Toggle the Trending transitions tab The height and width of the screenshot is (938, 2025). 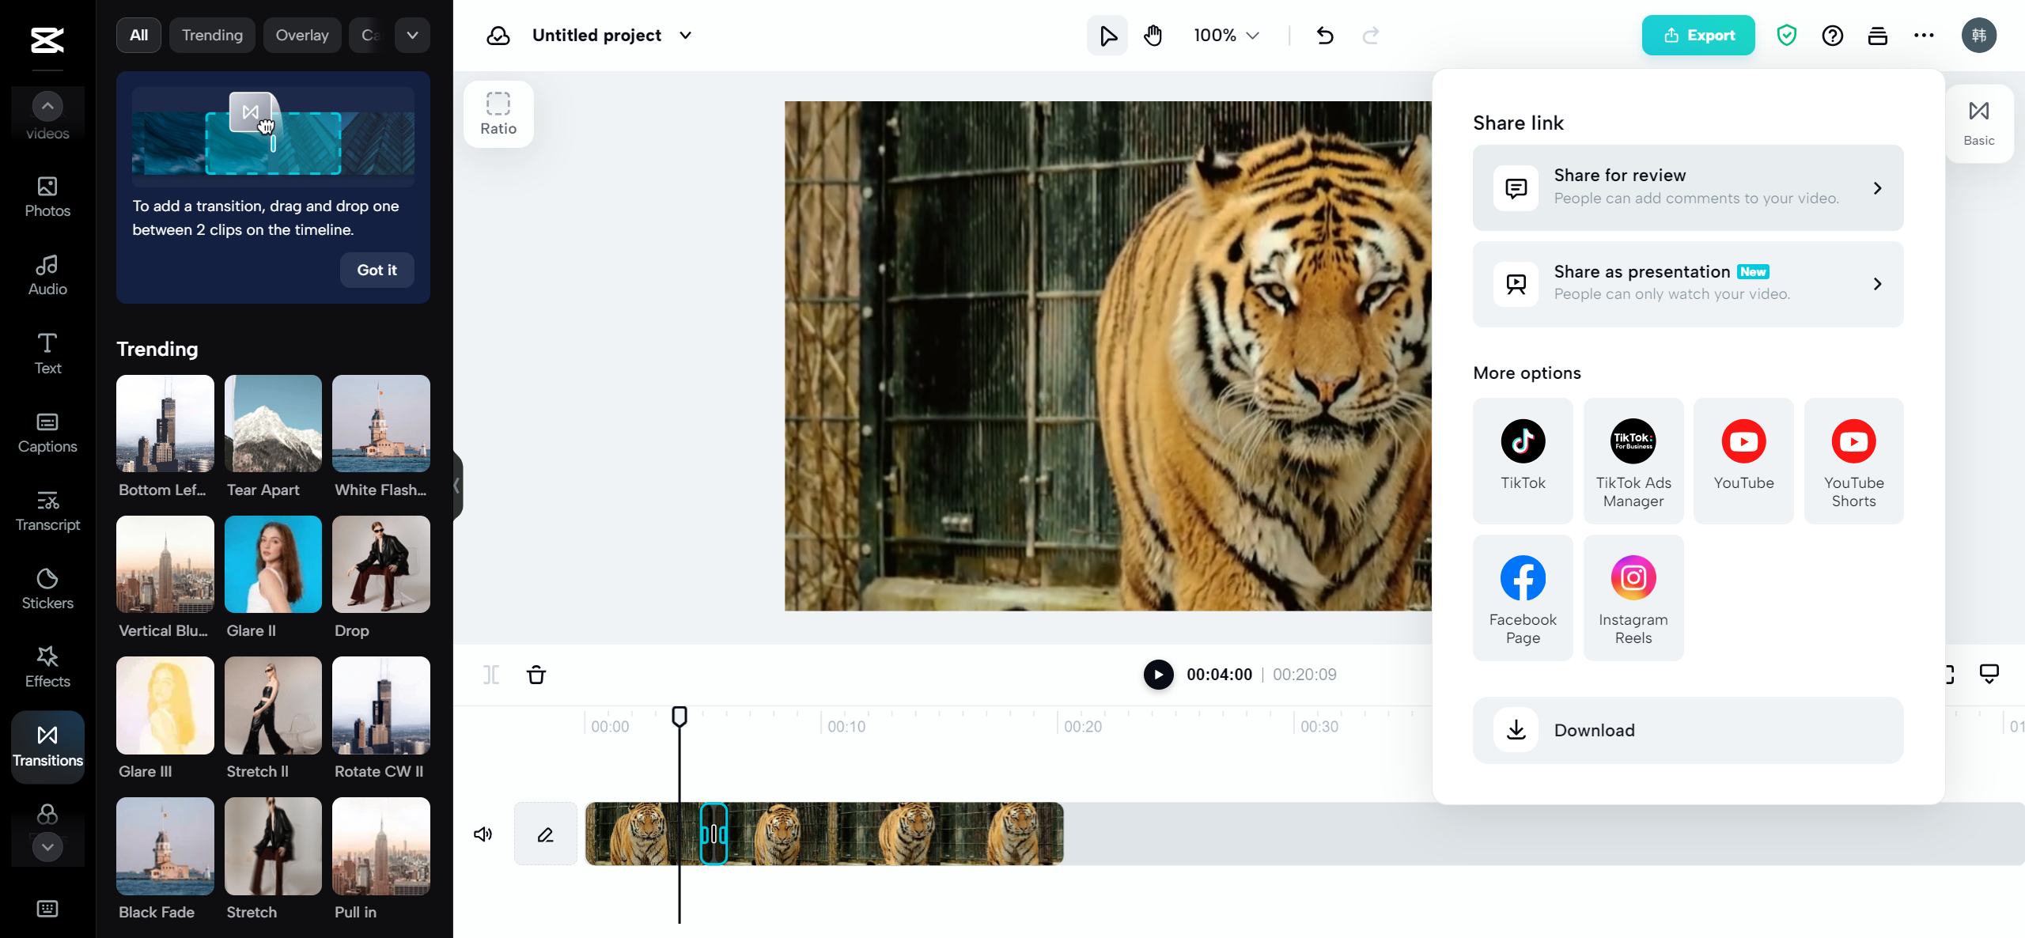[210, 35]
